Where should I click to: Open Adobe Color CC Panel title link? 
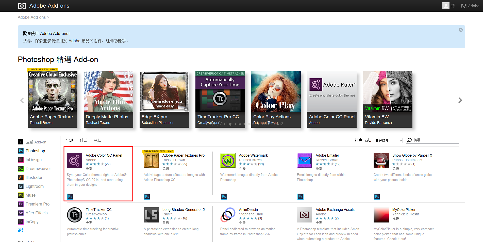pyautogui.click(x=104, y=155)
